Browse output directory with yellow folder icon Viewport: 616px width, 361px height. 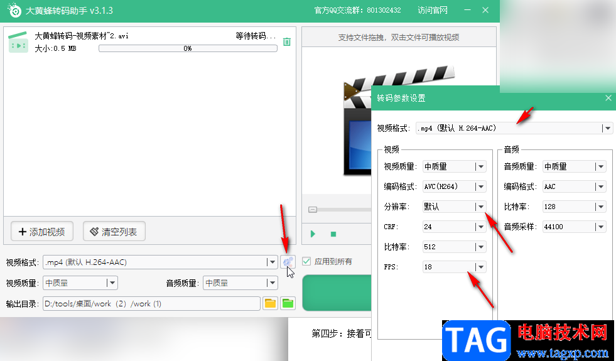[270, 303]
